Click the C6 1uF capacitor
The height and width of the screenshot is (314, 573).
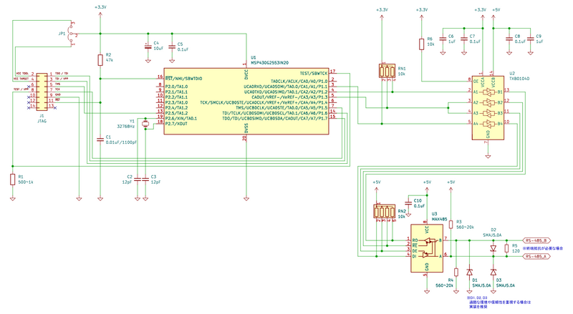click(x=443, y=39)
